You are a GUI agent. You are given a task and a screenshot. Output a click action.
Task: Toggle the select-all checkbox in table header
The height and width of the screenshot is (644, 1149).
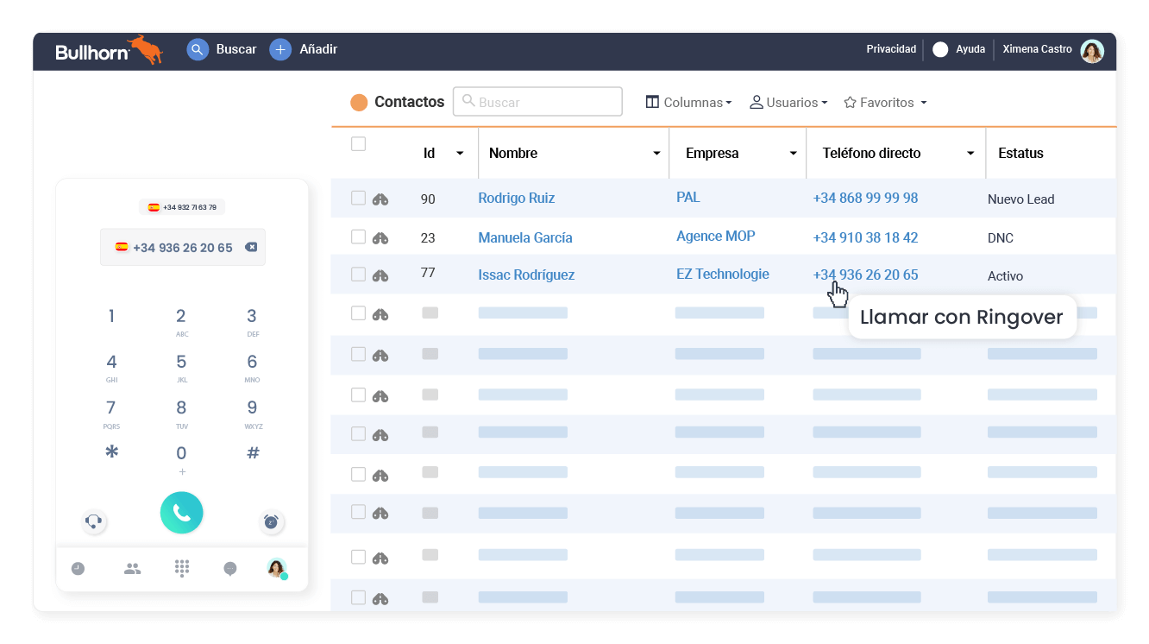(x=358, y=144)
